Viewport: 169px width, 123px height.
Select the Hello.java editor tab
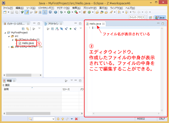95,24
